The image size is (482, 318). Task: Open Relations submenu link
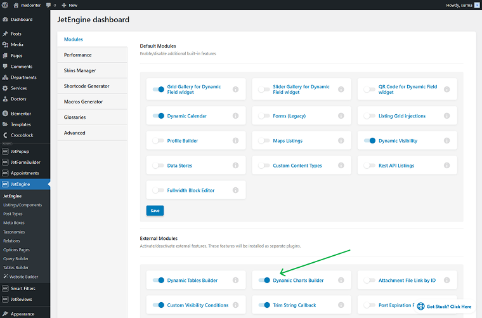(11, 241)
